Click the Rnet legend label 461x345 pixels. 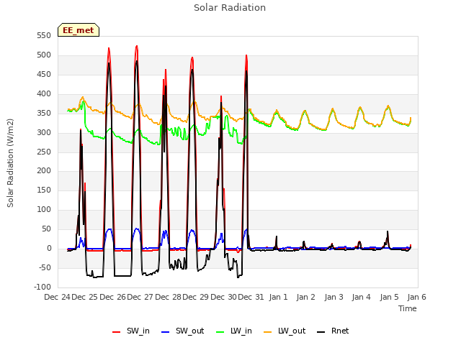(x=340, y=331)
